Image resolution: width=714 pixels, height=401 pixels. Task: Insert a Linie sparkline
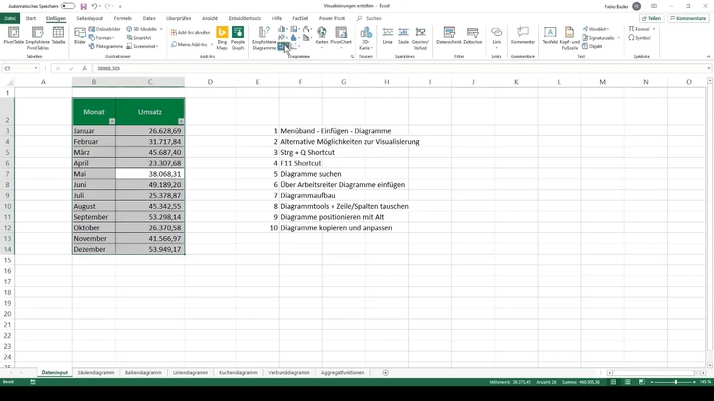(x=388, y=36)
